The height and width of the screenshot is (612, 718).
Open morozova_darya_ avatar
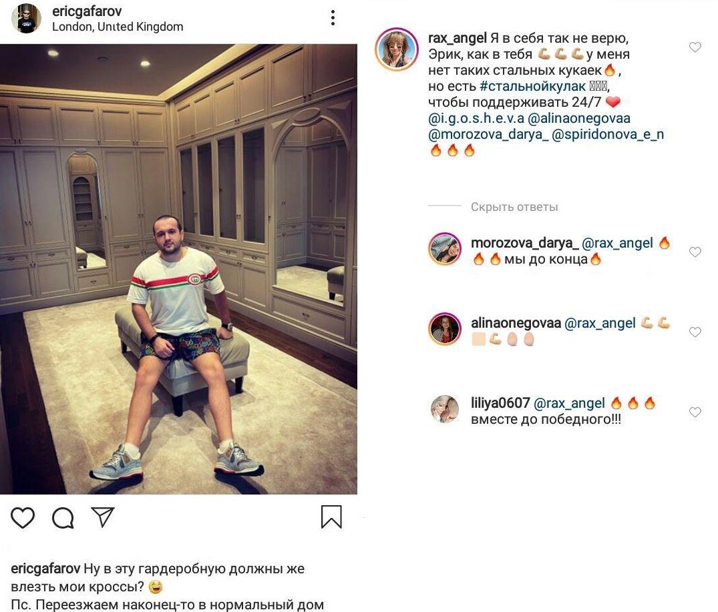pos(445,250)
